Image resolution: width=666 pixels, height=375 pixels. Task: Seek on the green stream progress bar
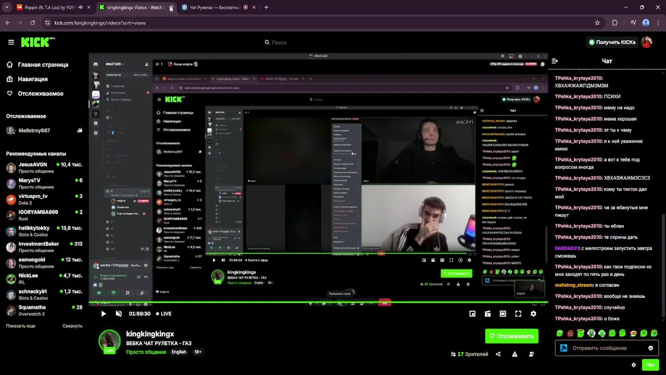[x=317, y=303]
